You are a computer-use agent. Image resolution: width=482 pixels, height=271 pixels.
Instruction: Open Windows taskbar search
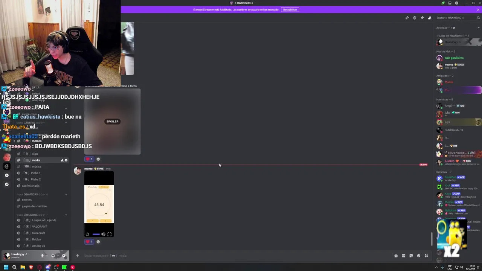(14, 267)
